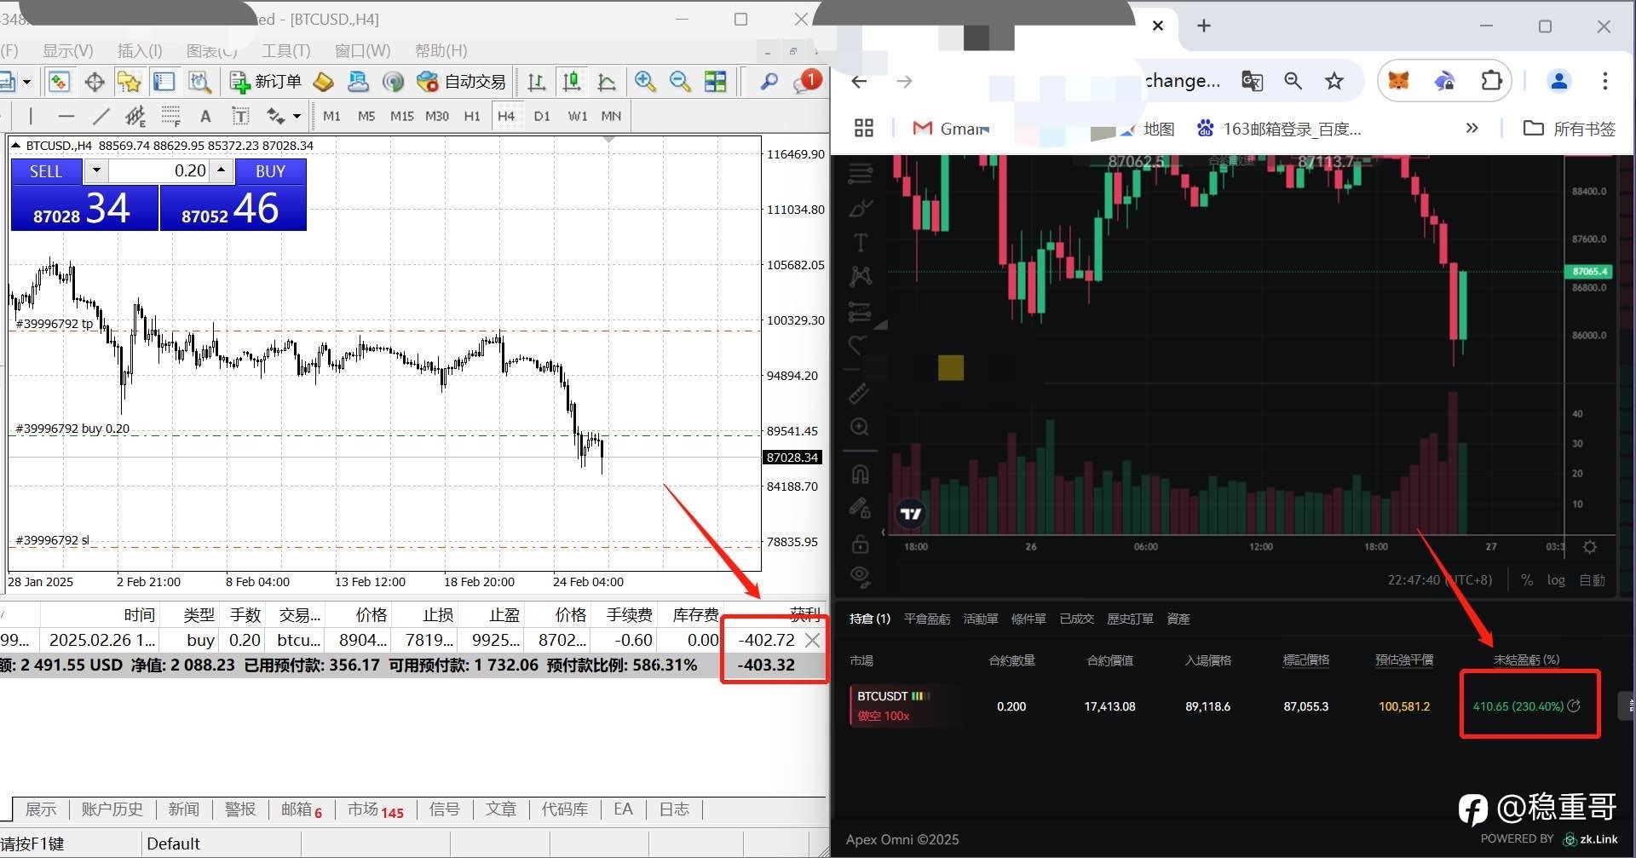Viewport: 1636px width, 858px height.
Task: Switch timeframe to W1
Action: pos(578,116)
